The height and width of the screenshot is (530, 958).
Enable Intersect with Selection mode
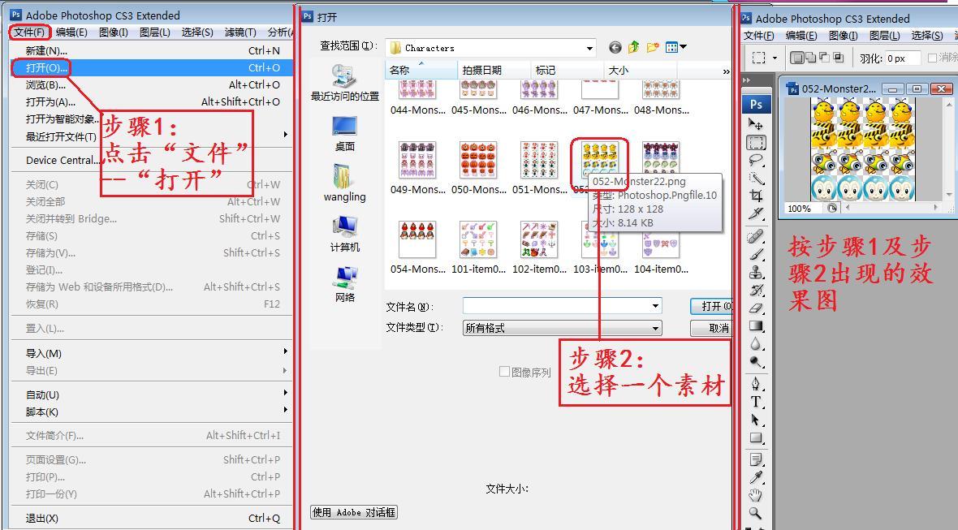tap(839, 58)
